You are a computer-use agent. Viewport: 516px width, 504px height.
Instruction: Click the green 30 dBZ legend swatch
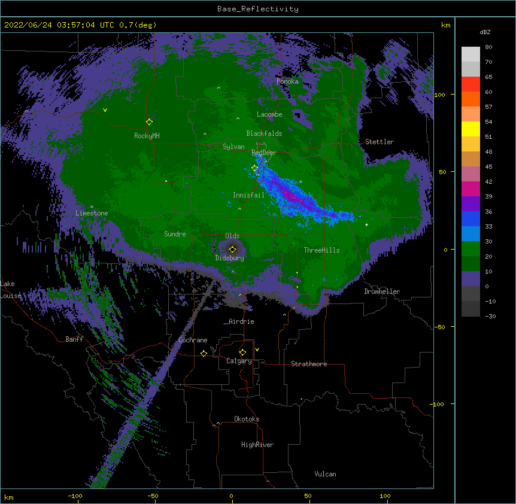[x=471, y=249]
